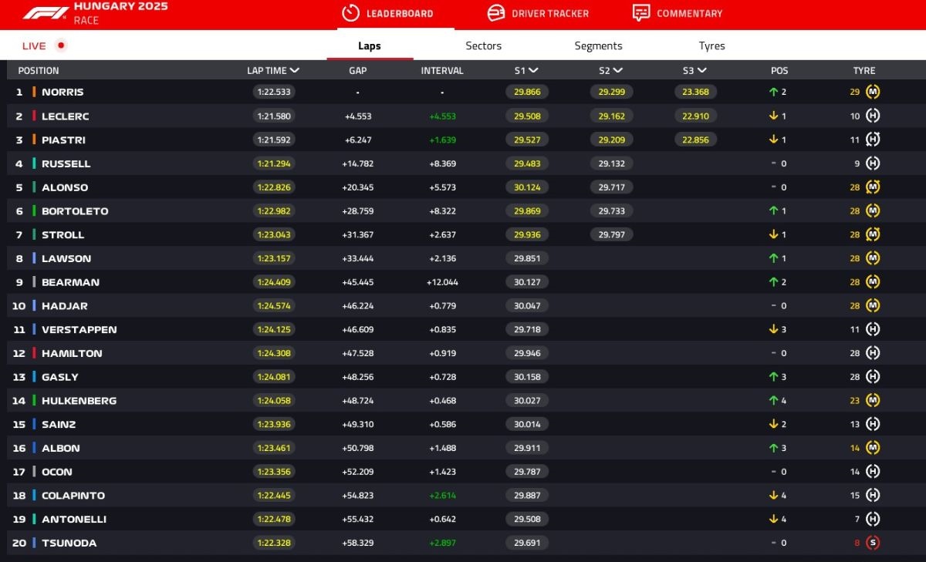Click Tsunoda's soft tyre icon
The image size is (926, 562).
click(x=873, y=543)
